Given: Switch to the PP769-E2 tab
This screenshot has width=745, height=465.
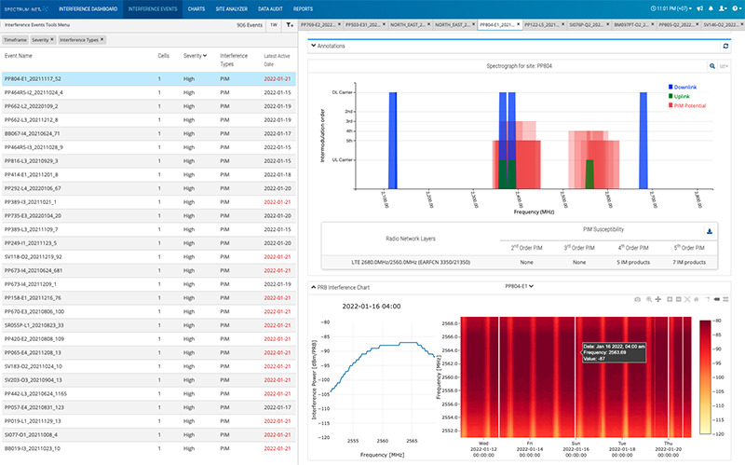Looking at the screenshot, I should pos(318,24).
